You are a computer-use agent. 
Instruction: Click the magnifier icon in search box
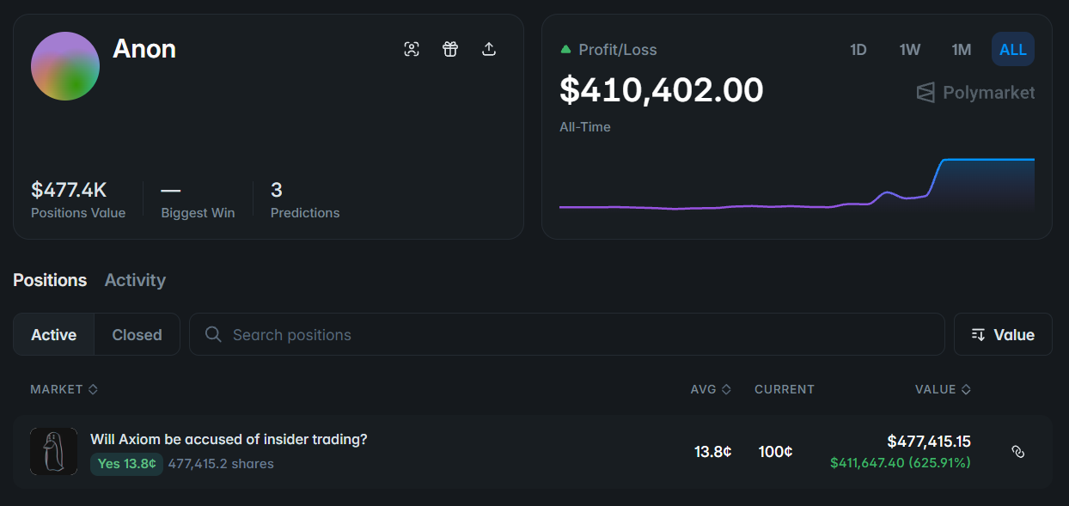(214, 334)
